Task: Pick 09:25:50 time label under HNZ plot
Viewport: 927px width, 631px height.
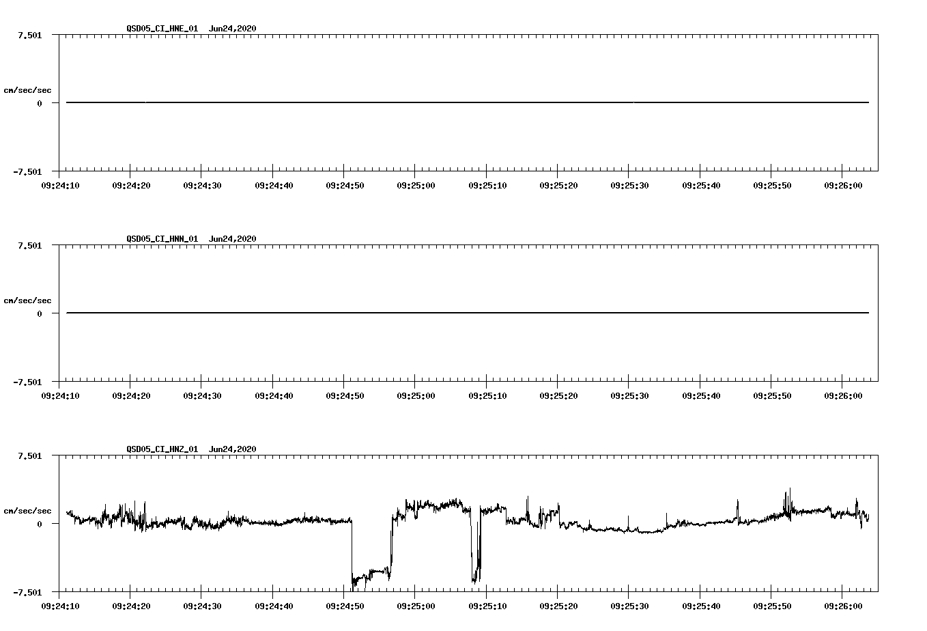Action: 772,606
